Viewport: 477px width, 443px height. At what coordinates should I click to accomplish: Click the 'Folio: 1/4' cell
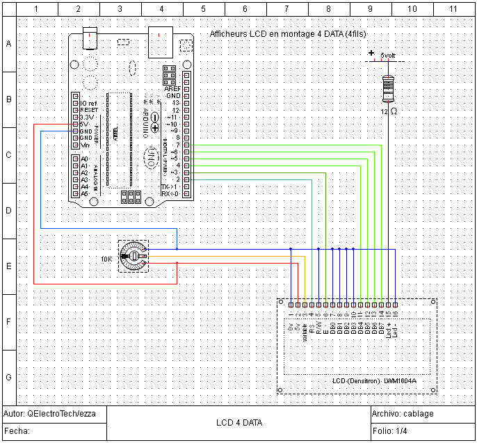tap(423, 431)
